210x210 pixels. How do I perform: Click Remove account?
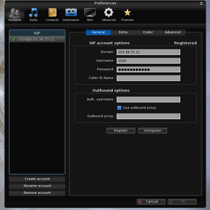point(37,193)
